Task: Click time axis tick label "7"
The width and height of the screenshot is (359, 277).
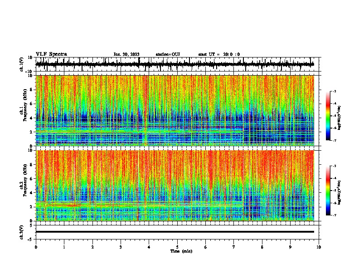Action: point(234,247)
